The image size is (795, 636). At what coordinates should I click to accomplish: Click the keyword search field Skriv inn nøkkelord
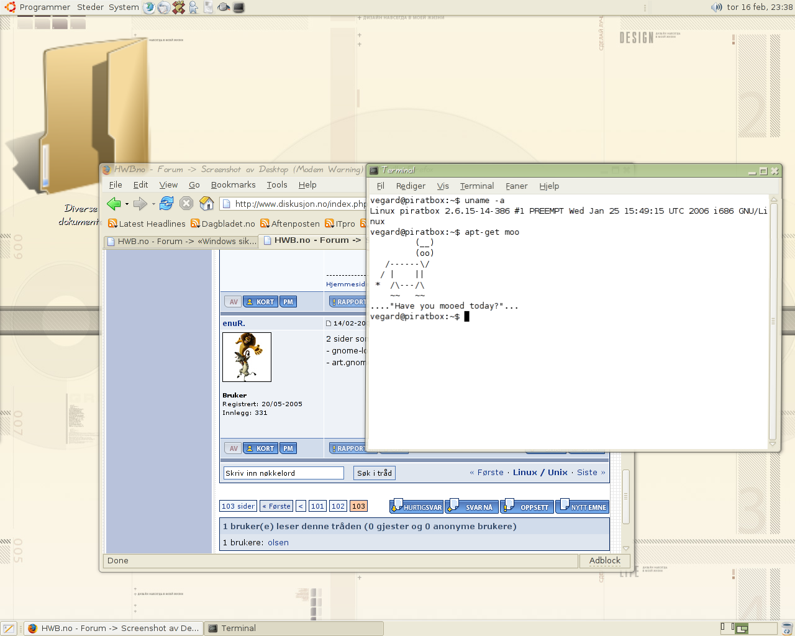click(283, 473)
